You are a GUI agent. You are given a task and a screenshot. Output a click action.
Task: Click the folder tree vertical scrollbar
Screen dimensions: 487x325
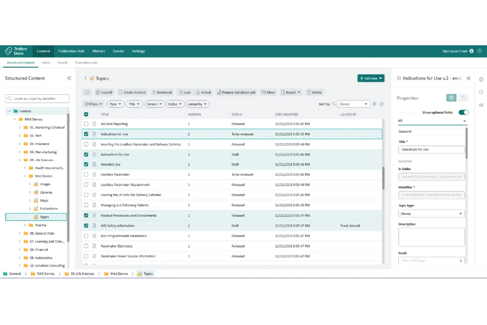click(x=68, y=178)
